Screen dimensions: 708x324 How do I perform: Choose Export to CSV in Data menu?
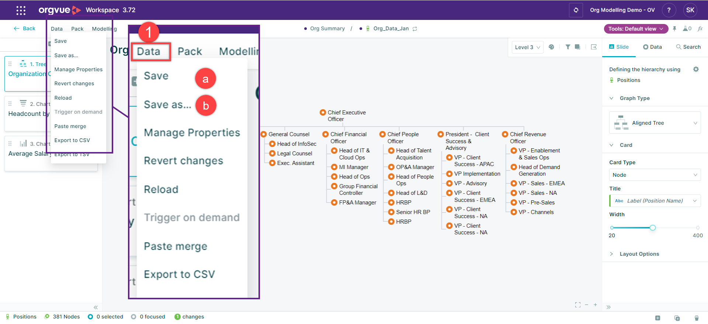72,140
